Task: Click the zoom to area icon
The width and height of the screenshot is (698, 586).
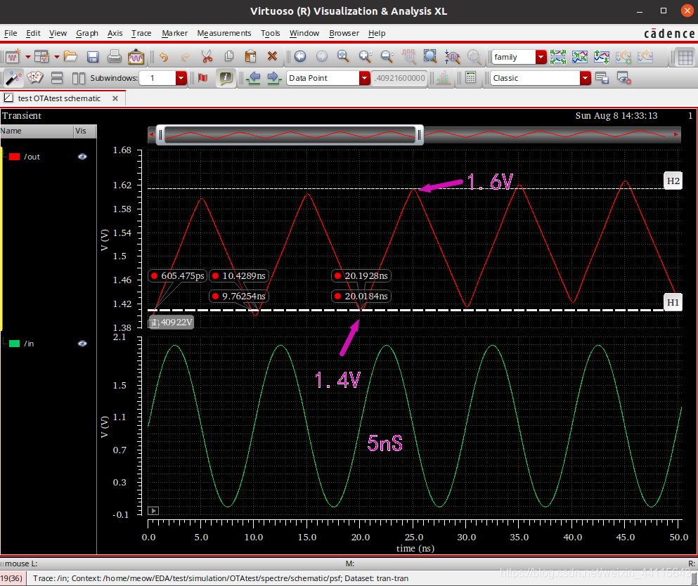Action: coord(430,56)
